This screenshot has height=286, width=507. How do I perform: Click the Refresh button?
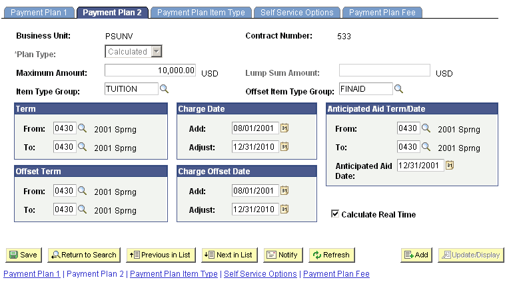[331, 255]
